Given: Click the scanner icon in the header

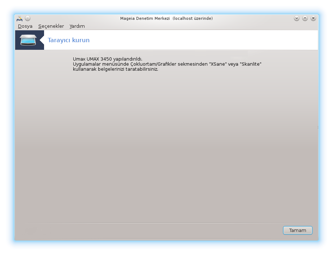Looking at the screenshot, I should click(x=28, y=40).
